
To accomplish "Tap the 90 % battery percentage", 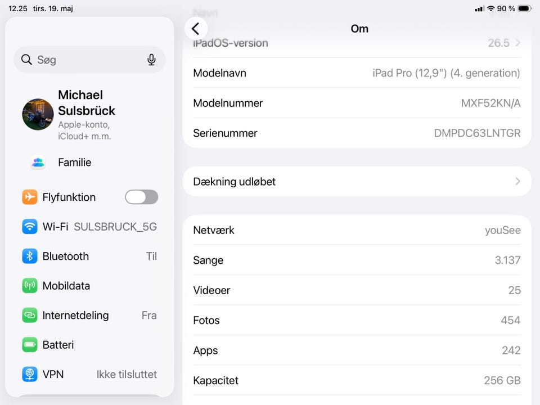I will pyautogui.click(x=506, y=8).
